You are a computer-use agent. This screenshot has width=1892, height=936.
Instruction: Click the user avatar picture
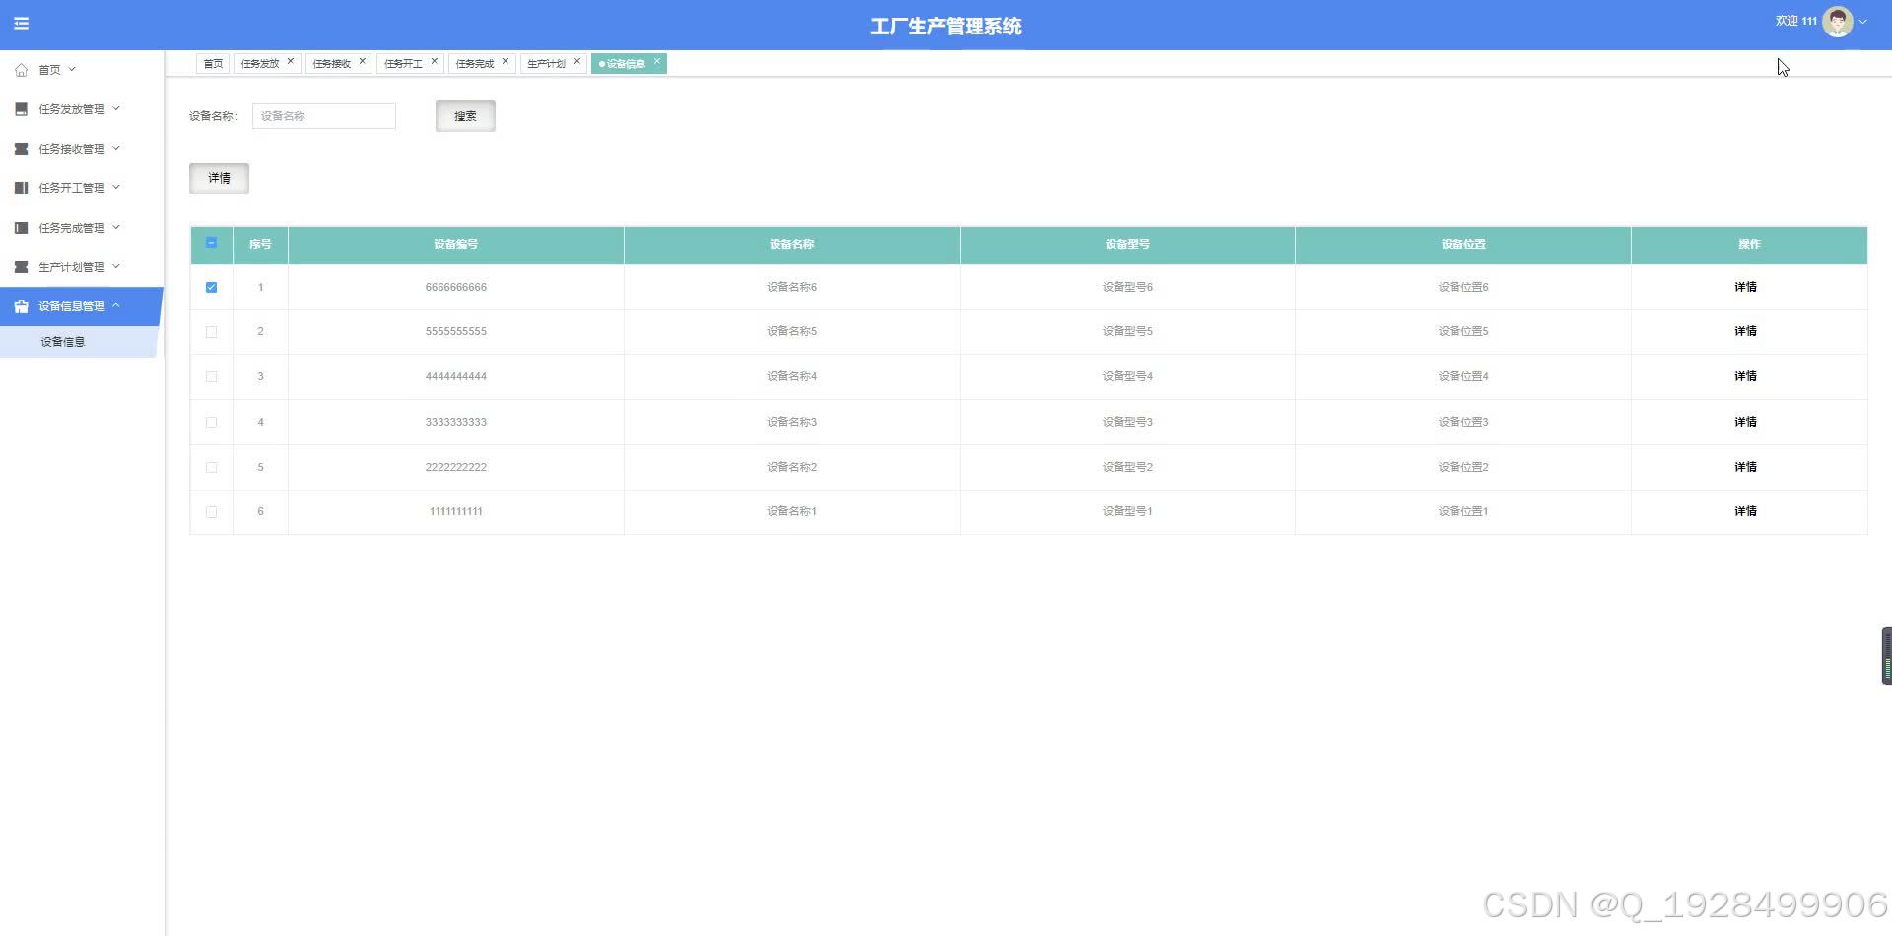[1837, 22]
